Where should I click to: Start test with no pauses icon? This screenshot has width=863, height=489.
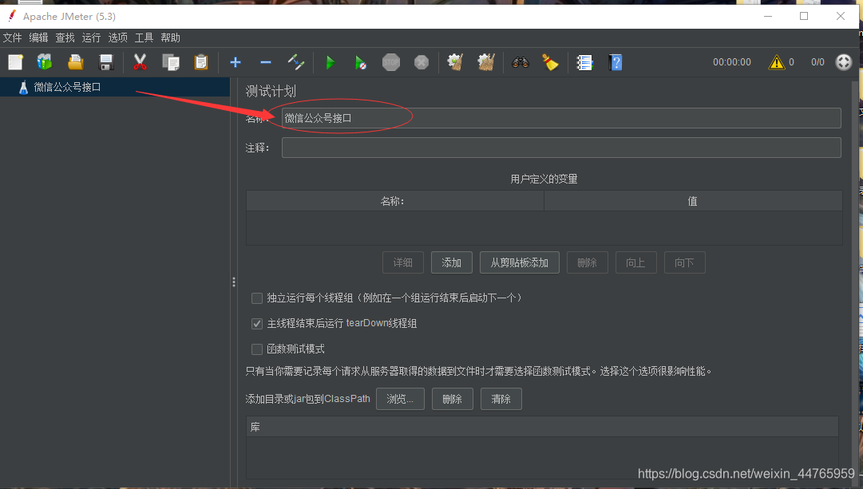point(361,62)
